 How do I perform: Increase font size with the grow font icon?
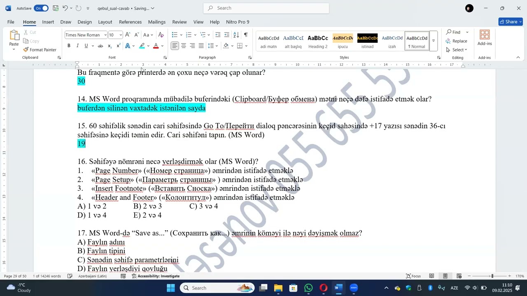point(128,35)
